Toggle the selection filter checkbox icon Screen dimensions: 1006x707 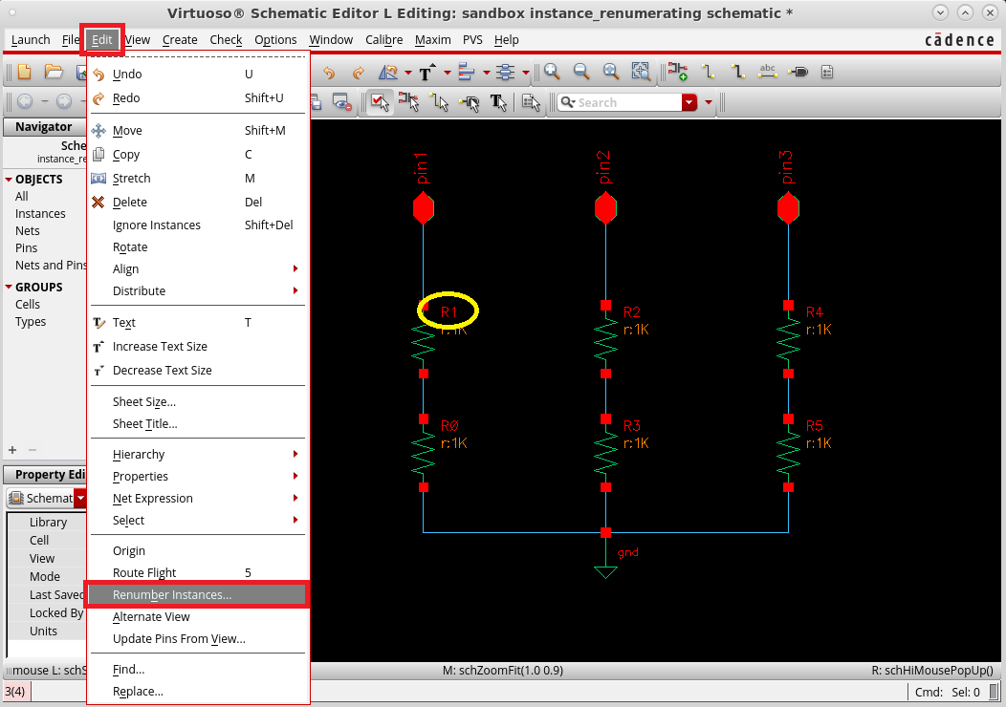[378, 102]
